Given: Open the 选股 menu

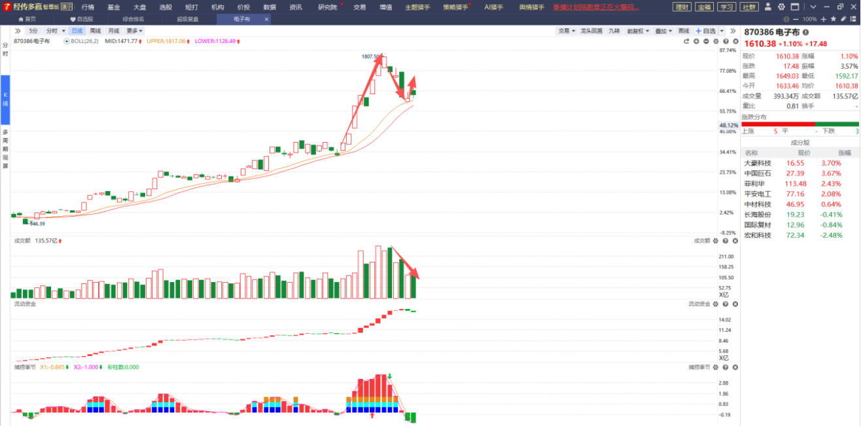Looking at the screenshot, I should pyautogui.click(x=166, y=7).
